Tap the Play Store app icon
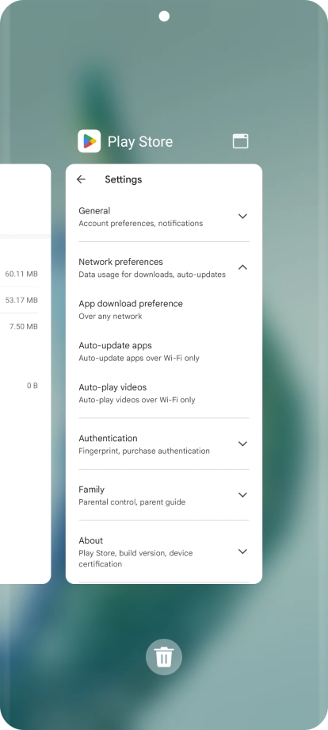 90,141
